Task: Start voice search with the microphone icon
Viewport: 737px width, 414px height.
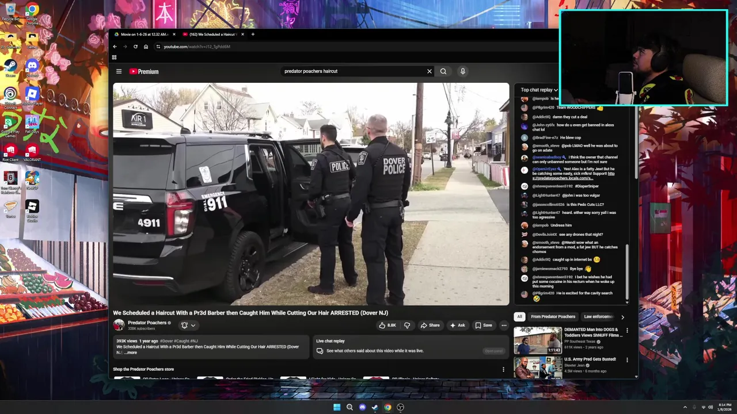Action: pyautogui.click(x=462, y=71)
